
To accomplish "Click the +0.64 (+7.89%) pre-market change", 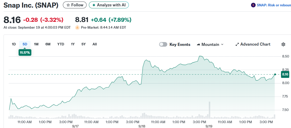I will pos(111,20).
